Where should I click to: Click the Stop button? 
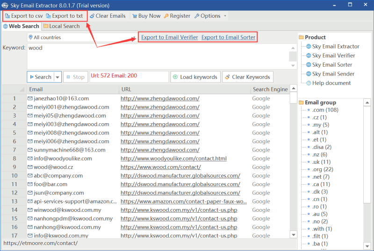(x=75, y=77)
